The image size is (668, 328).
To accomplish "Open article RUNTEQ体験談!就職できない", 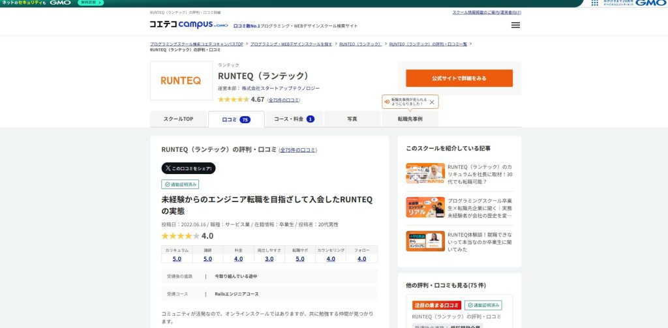I will click(480, 242).
